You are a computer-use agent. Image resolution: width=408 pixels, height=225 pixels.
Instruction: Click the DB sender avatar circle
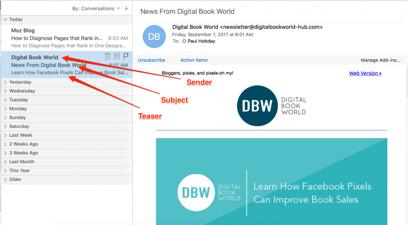pyautogui.click(x=154, y=37)
